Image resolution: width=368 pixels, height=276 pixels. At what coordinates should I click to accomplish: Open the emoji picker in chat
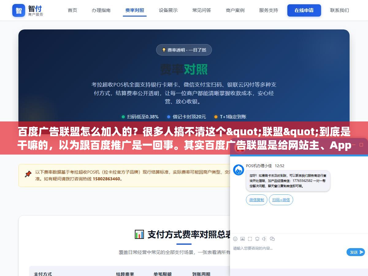(x=235, y=239)
